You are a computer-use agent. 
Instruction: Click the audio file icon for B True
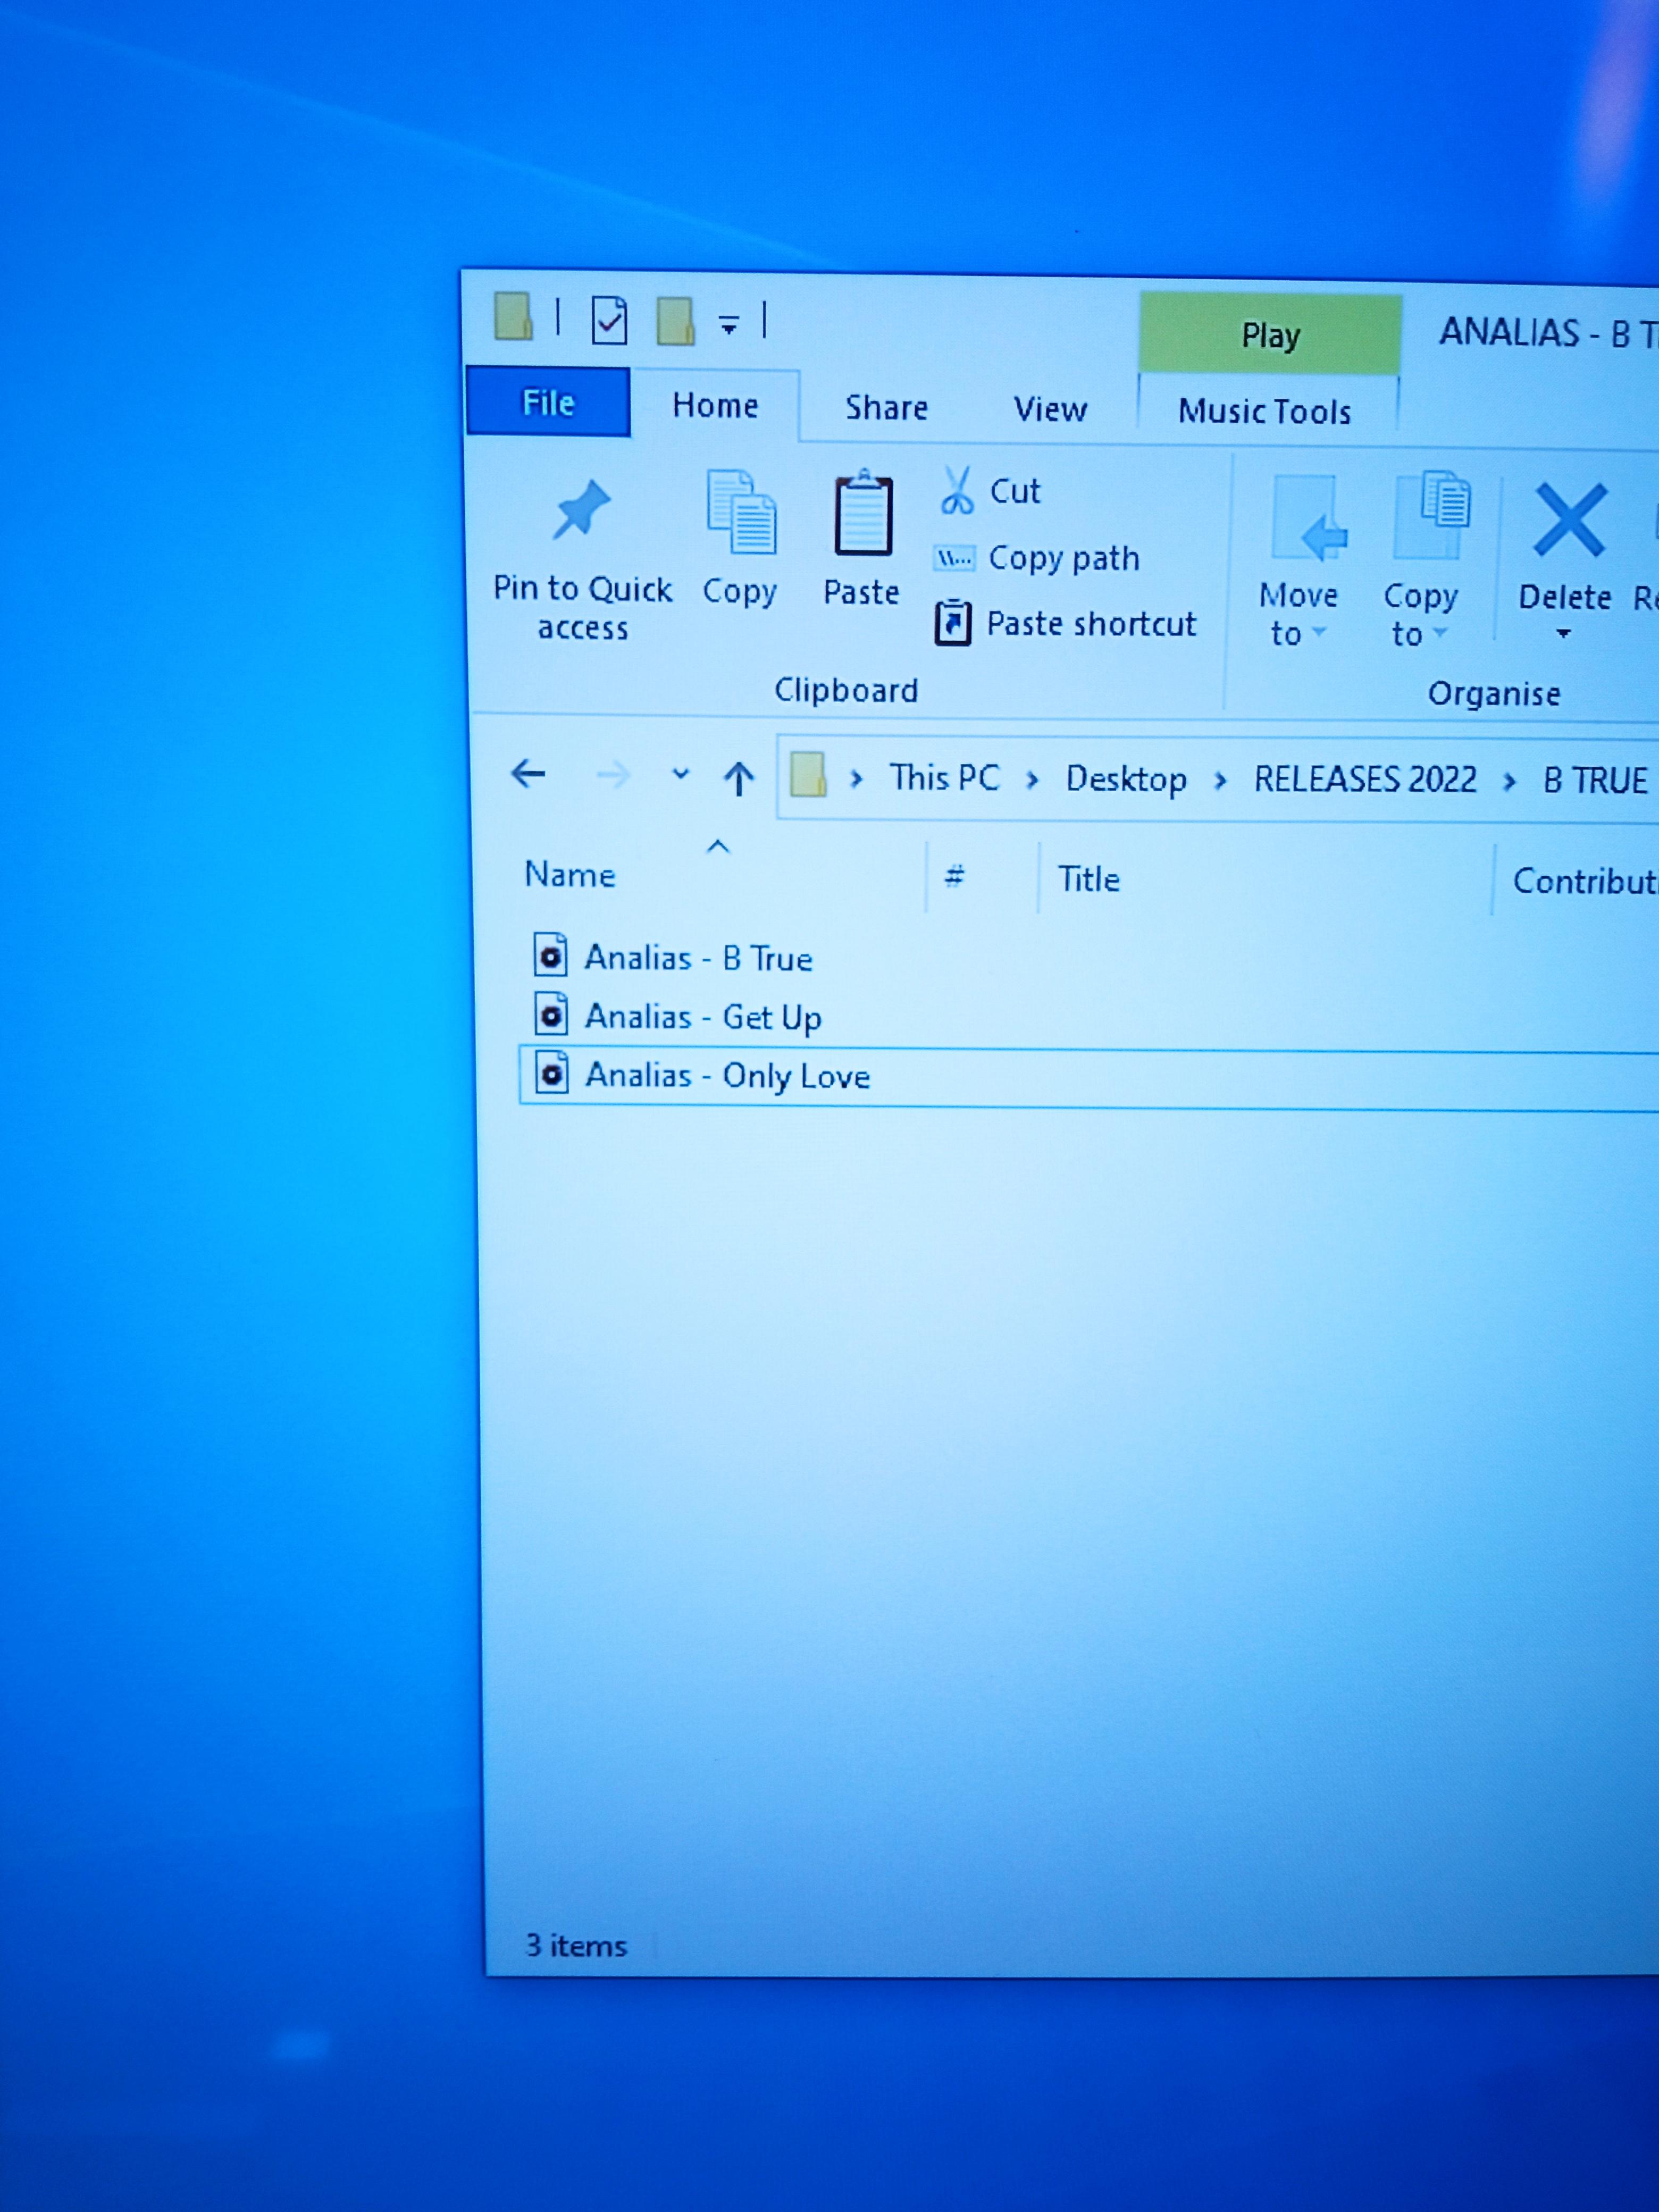pyautogui.click(x=551, y=955)
